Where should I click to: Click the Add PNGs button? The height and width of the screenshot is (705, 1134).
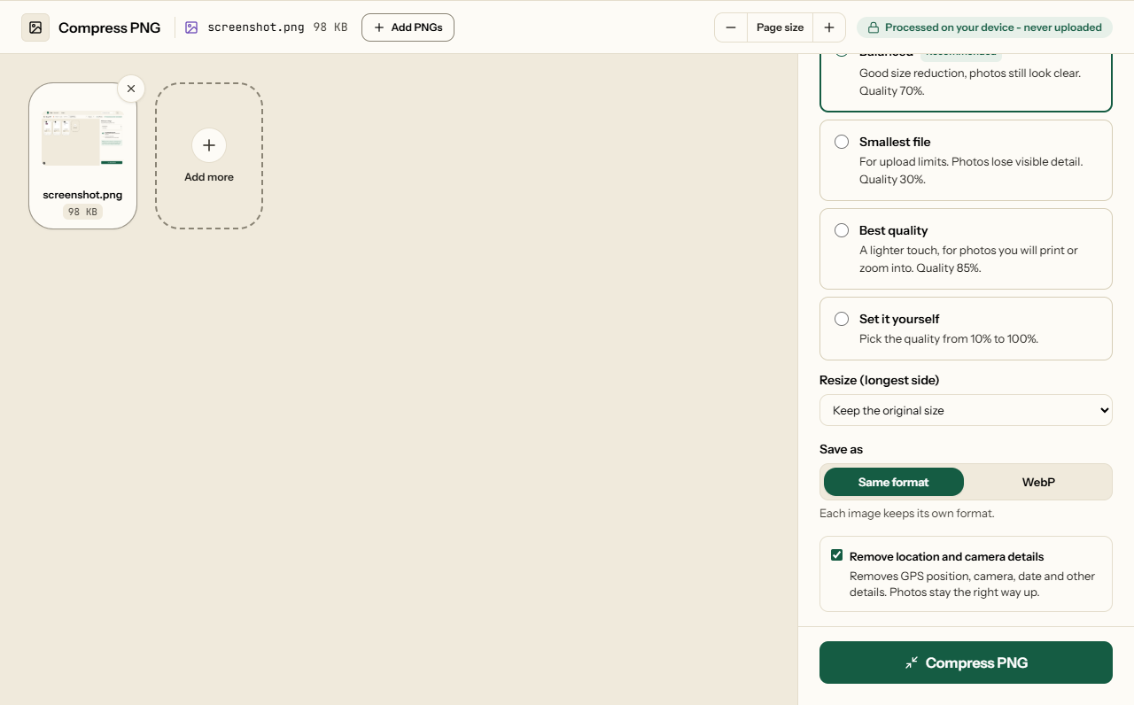[x=408, y=27]
